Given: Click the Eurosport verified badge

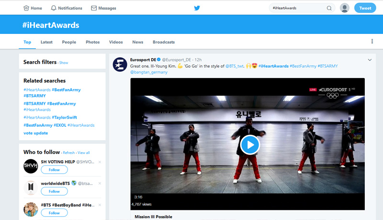Looking at the screenshot, I should [159, 59].
